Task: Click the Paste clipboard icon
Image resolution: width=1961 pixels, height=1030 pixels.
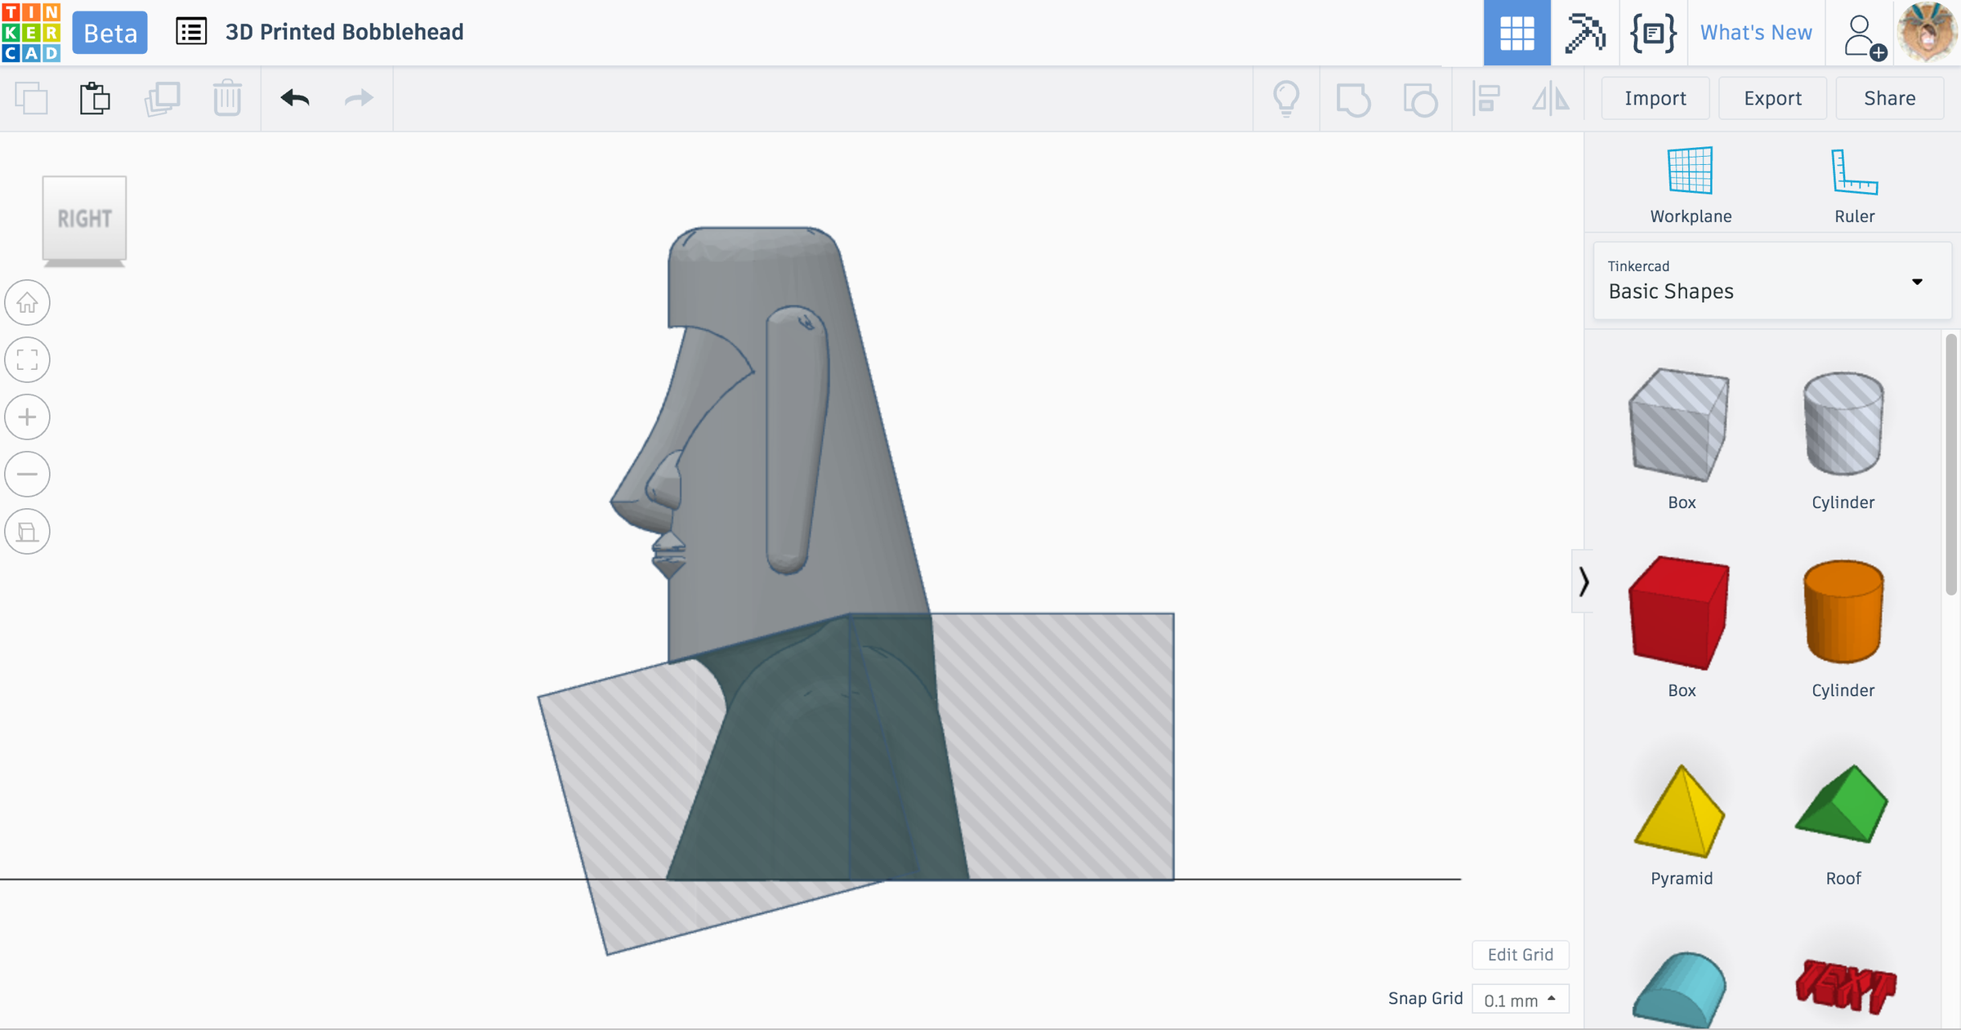Action: click(x=95, y=99)
